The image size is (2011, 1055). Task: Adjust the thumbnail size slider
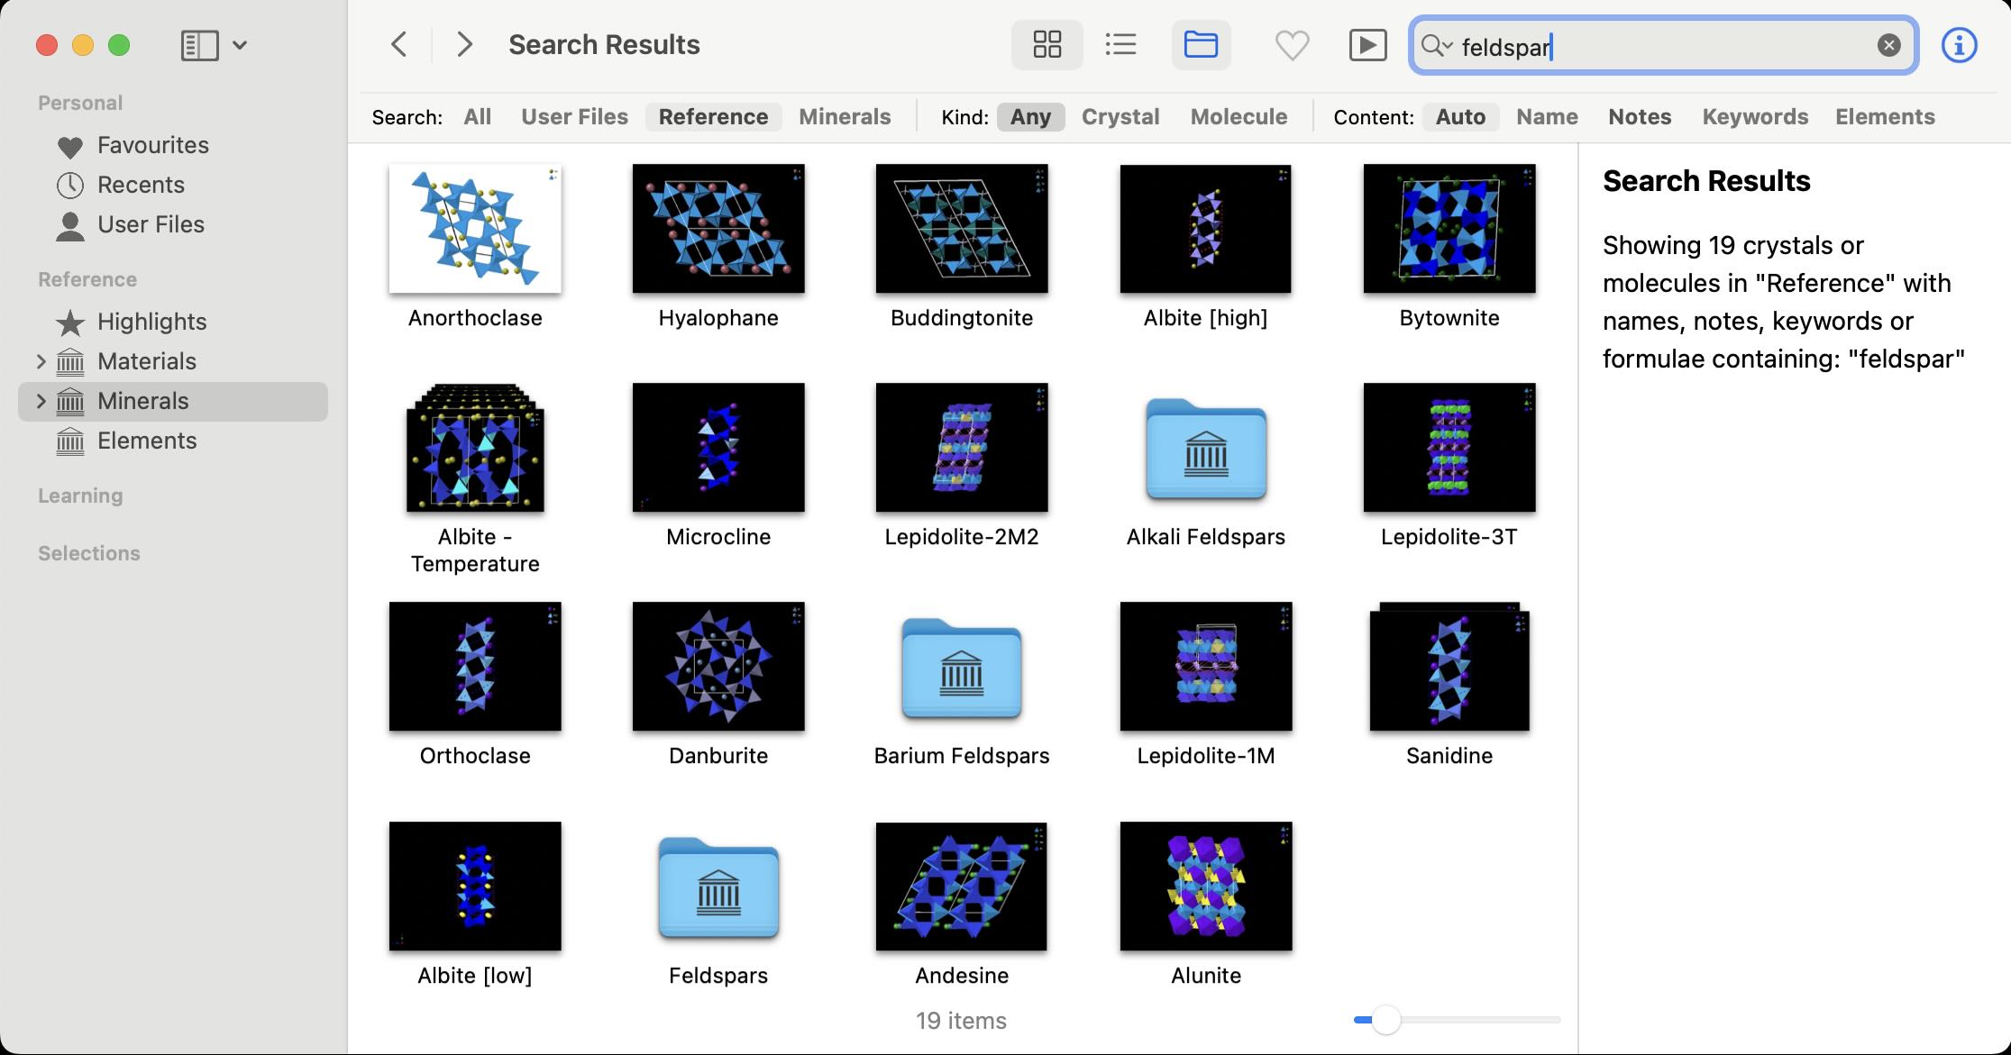tap(1385, 1021)
